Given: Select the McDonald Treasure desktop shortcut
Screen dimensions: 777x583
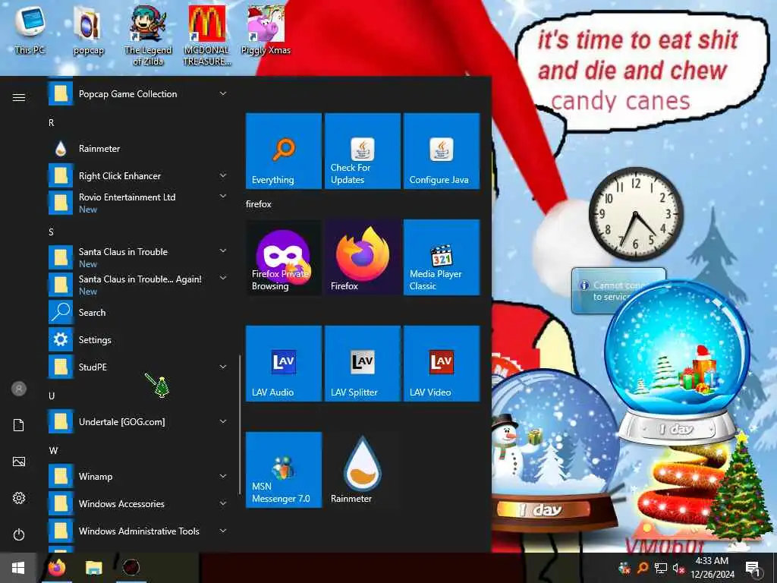Looking at the screenshot, I should [206, 36].
